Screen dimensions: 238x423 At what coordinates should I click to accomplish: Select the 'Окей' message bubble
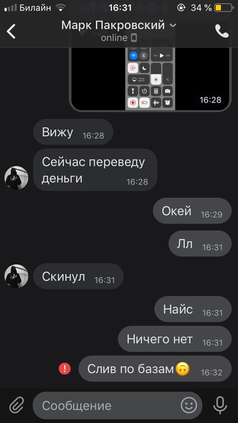[192, 211]
